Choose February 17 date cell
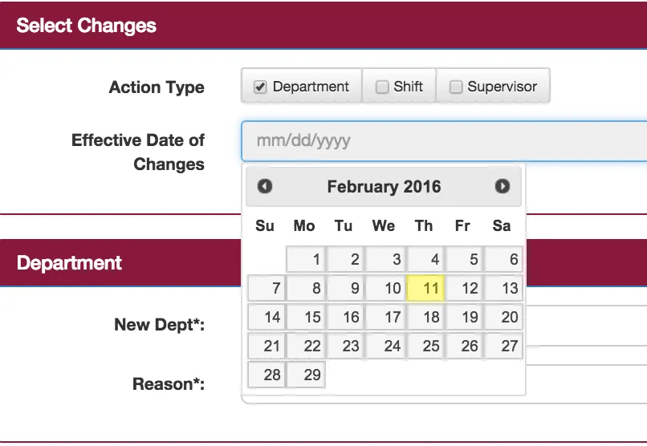Viewport: 647px width, 446px height. 385,317
